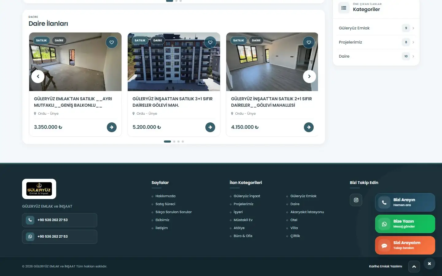
Task: Open the Büro & Ofis category link
Action: [243, 236]
